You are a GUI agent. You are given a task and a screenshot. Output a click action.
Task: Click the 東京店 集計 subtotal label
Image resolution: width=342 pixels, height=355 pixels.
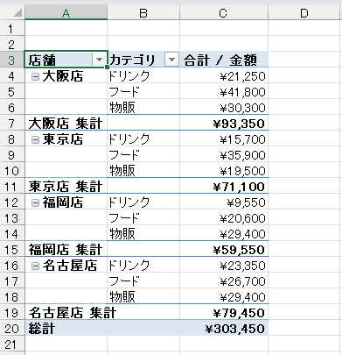coord(66,187)
